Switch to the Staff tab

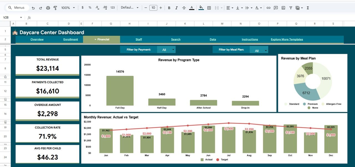point(139,39)
